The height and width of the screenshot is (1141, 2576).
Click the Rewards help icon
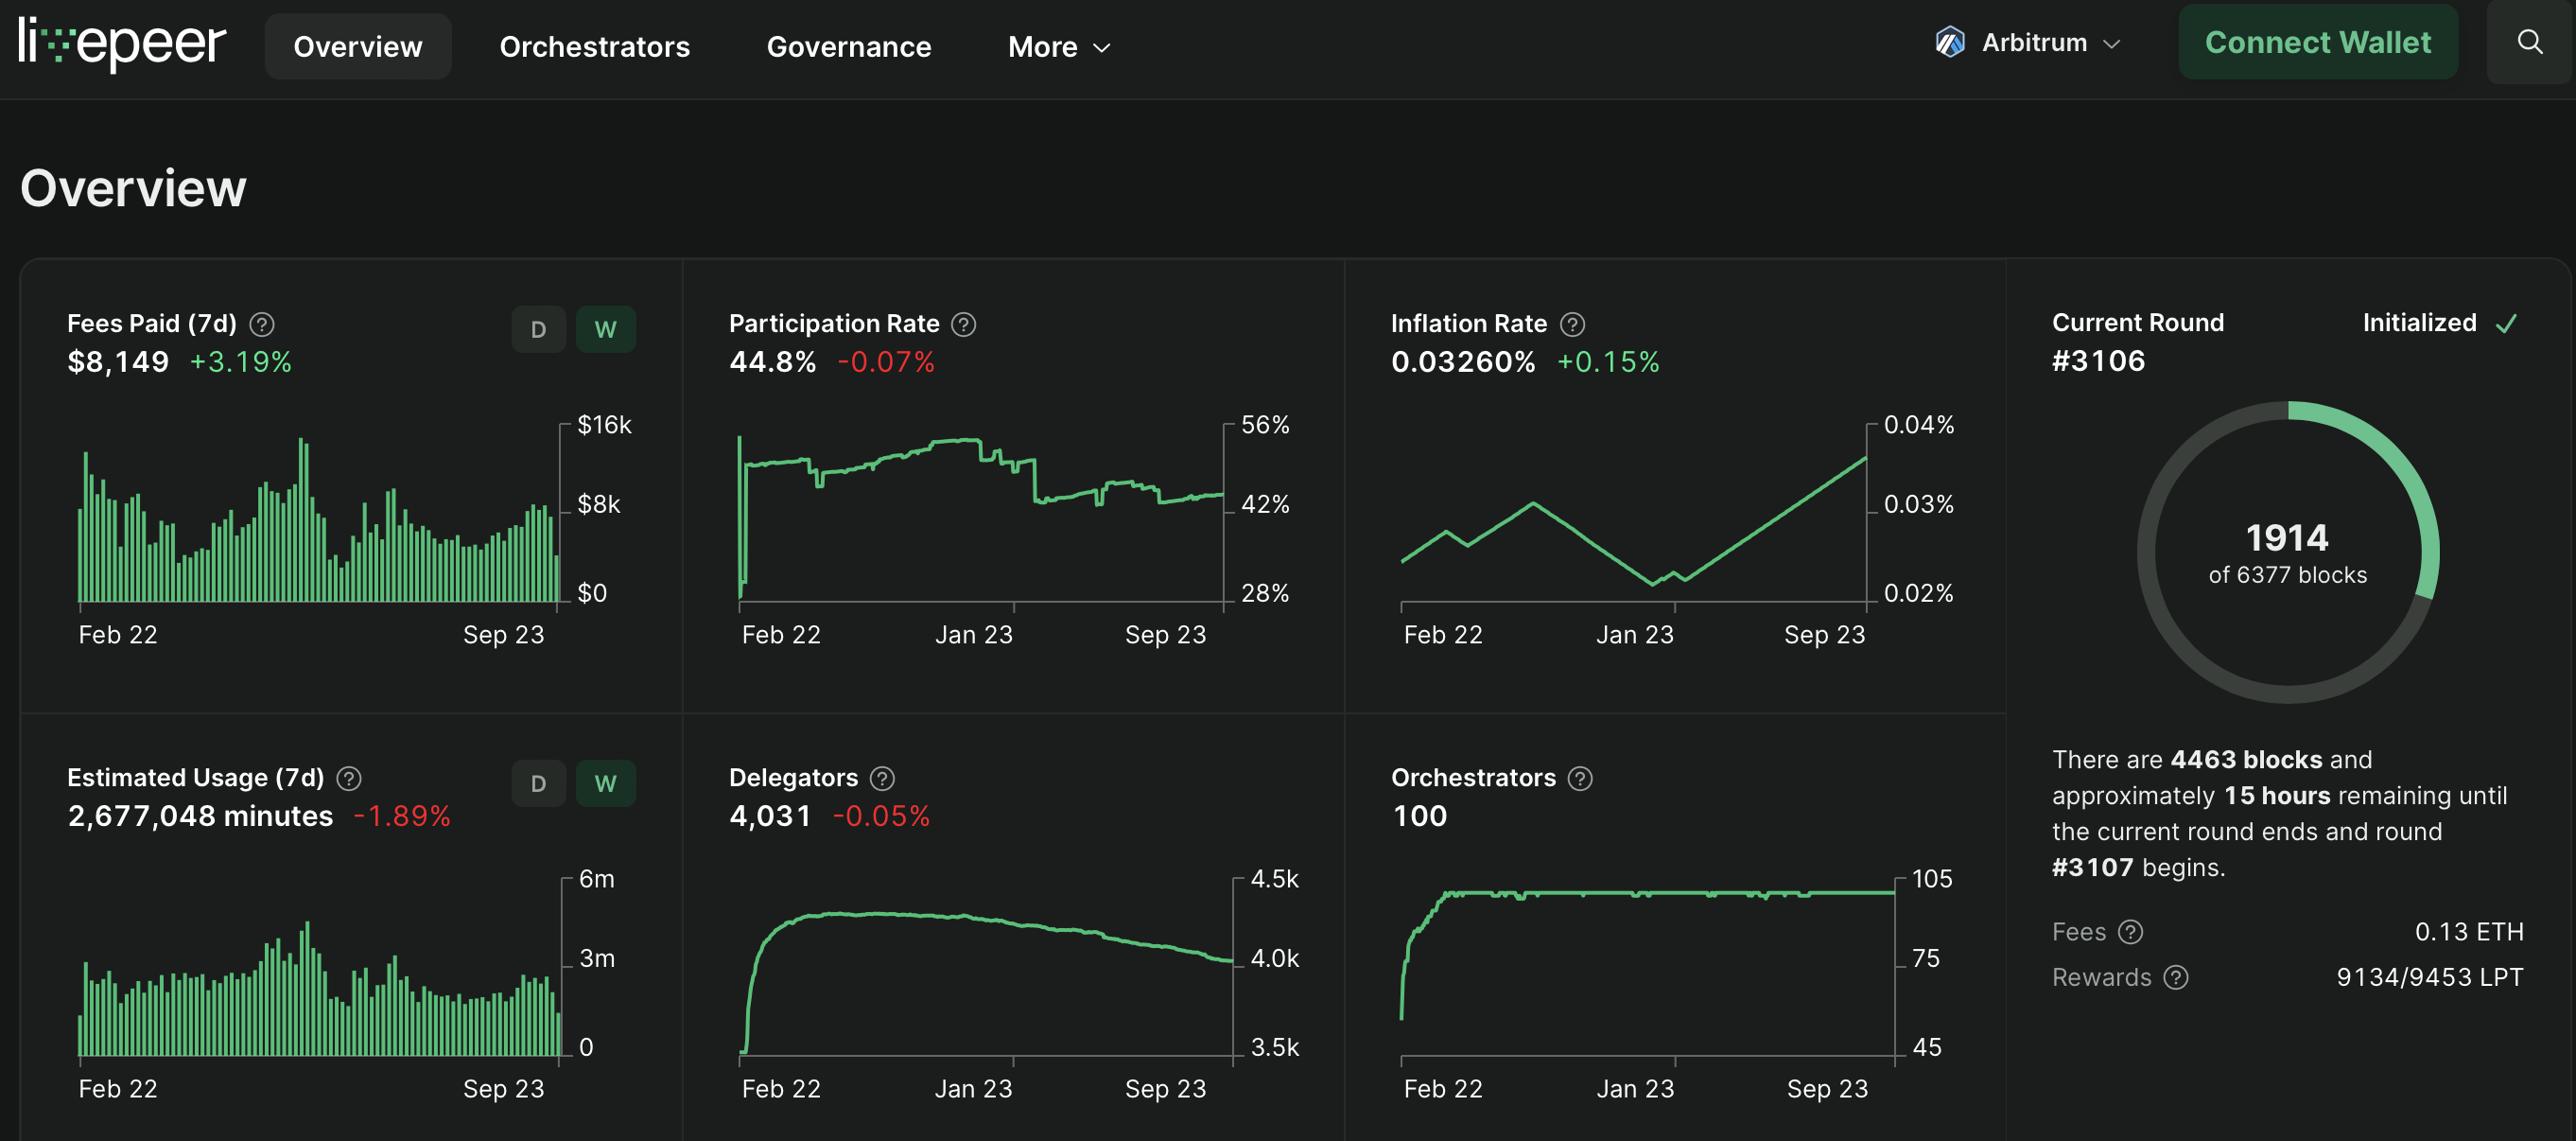(x=2176, y=978)
